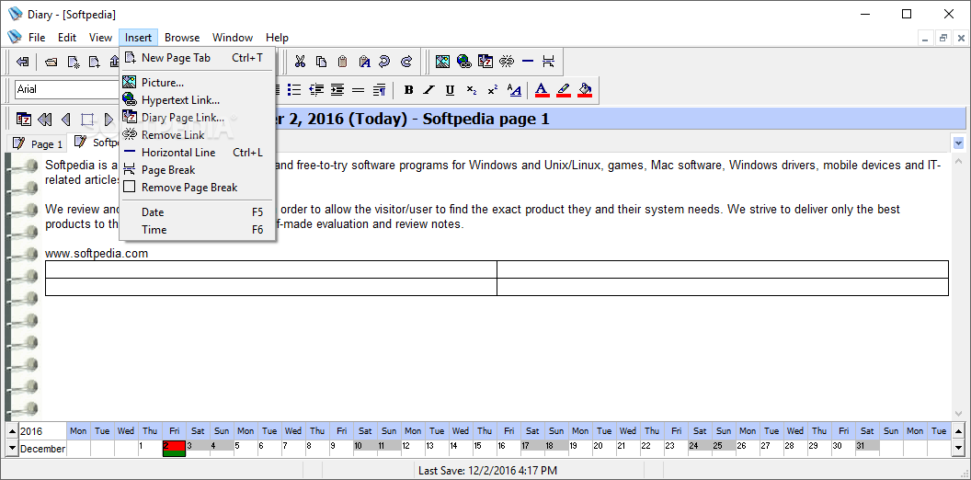This screenshot has height=480, width=971.
Task: Click the calendar icon in navigation bar
Action: tap(24, 119)
